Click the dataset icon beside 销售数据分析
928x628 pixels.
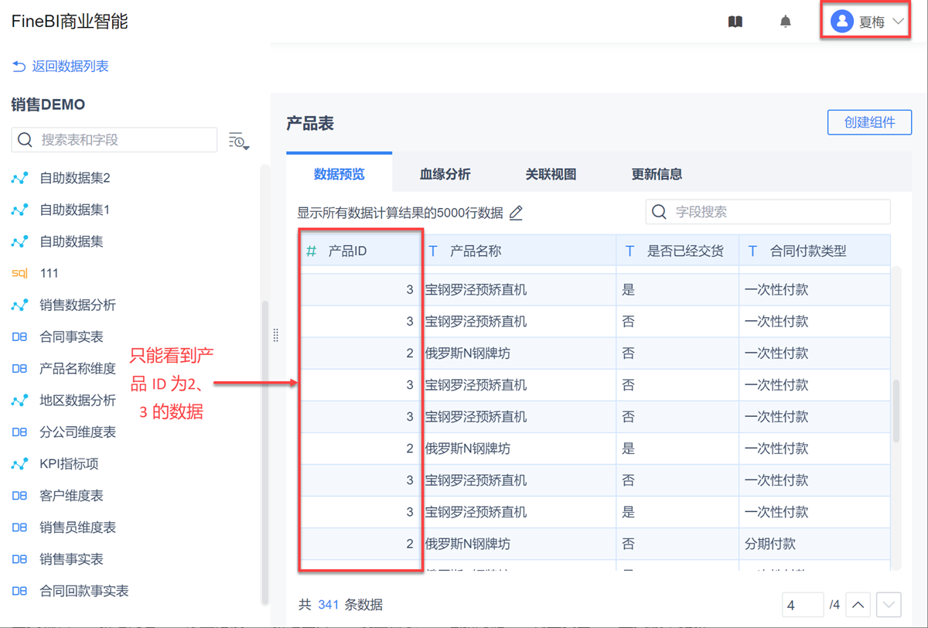click(20, 305)
